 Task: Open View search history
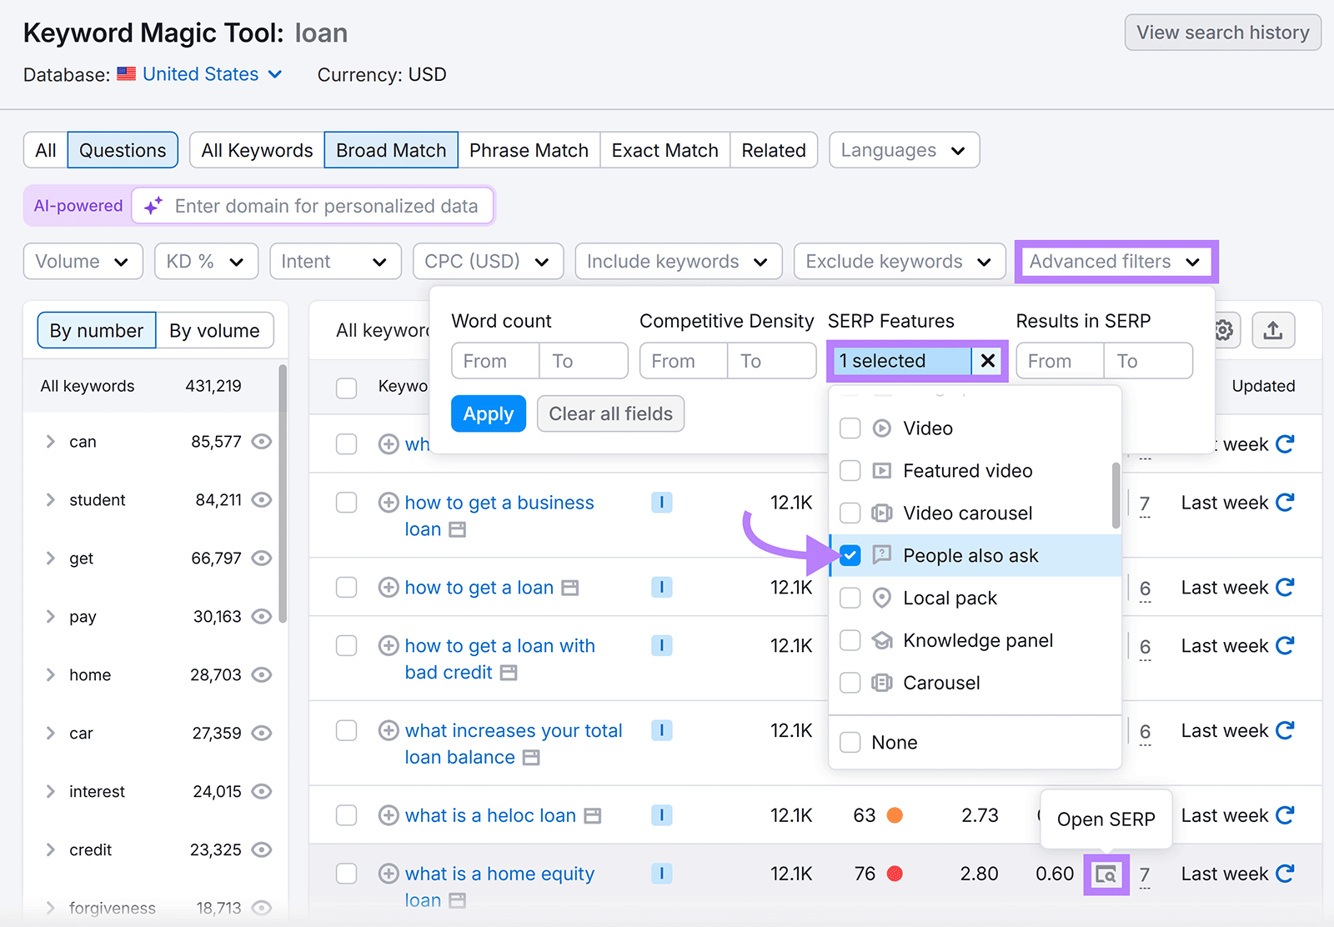click(x=1222, y=33)
